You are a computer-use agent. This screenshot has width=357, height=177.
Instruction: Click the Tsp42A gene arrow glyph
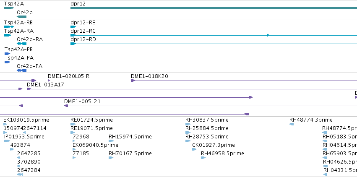(9, 8)
